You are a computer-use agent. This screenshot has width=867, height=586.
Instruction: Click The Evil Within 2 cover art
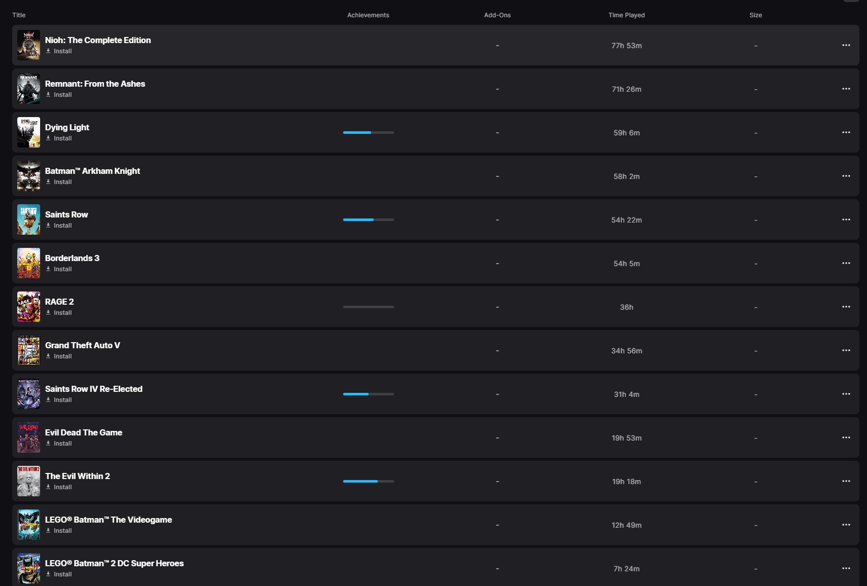28,481
